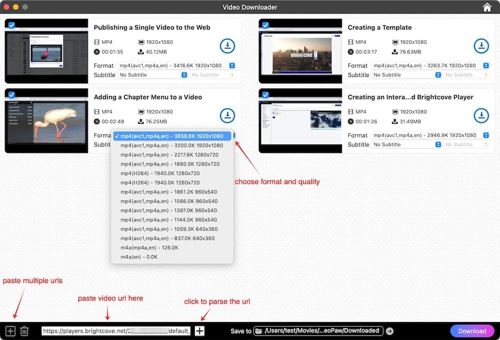
Task: Download the Publishing a Single Video item
Action: point(227,46)
